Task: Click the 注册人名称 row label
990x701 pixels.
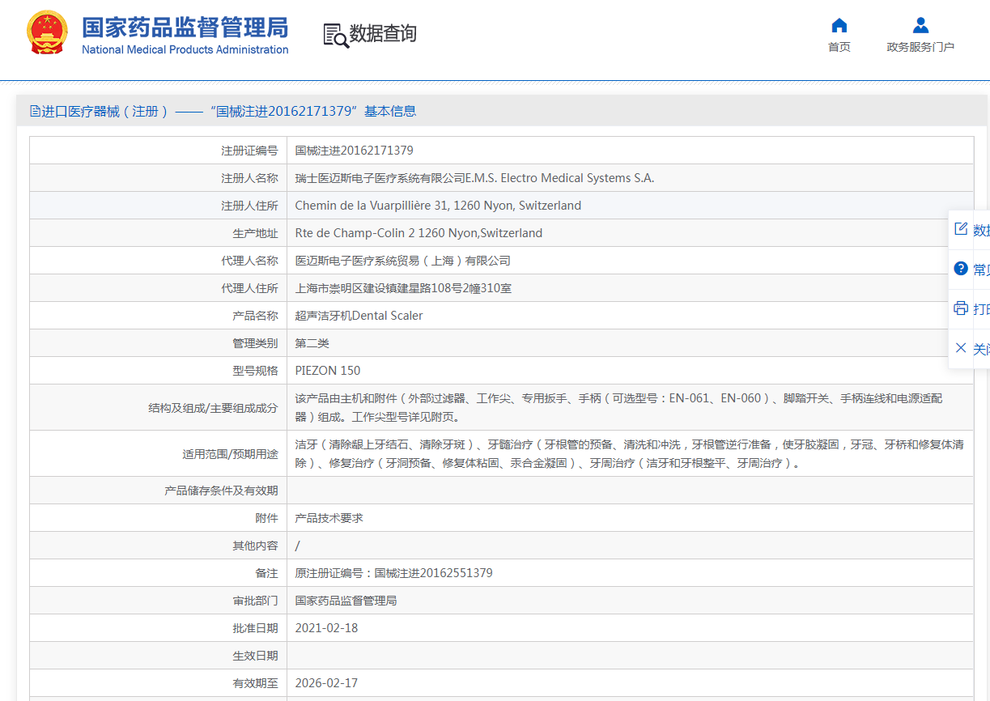Action: (x=249, y=178)
